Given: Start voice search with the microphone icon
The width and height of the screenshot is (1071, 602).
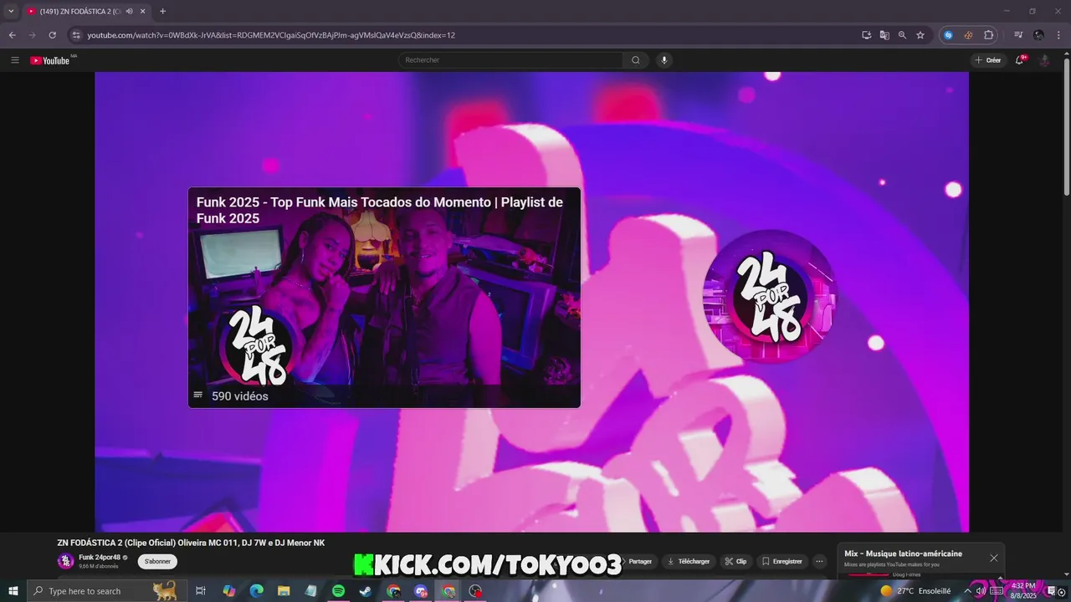Looking at the screenshot, I should point(664,60).
